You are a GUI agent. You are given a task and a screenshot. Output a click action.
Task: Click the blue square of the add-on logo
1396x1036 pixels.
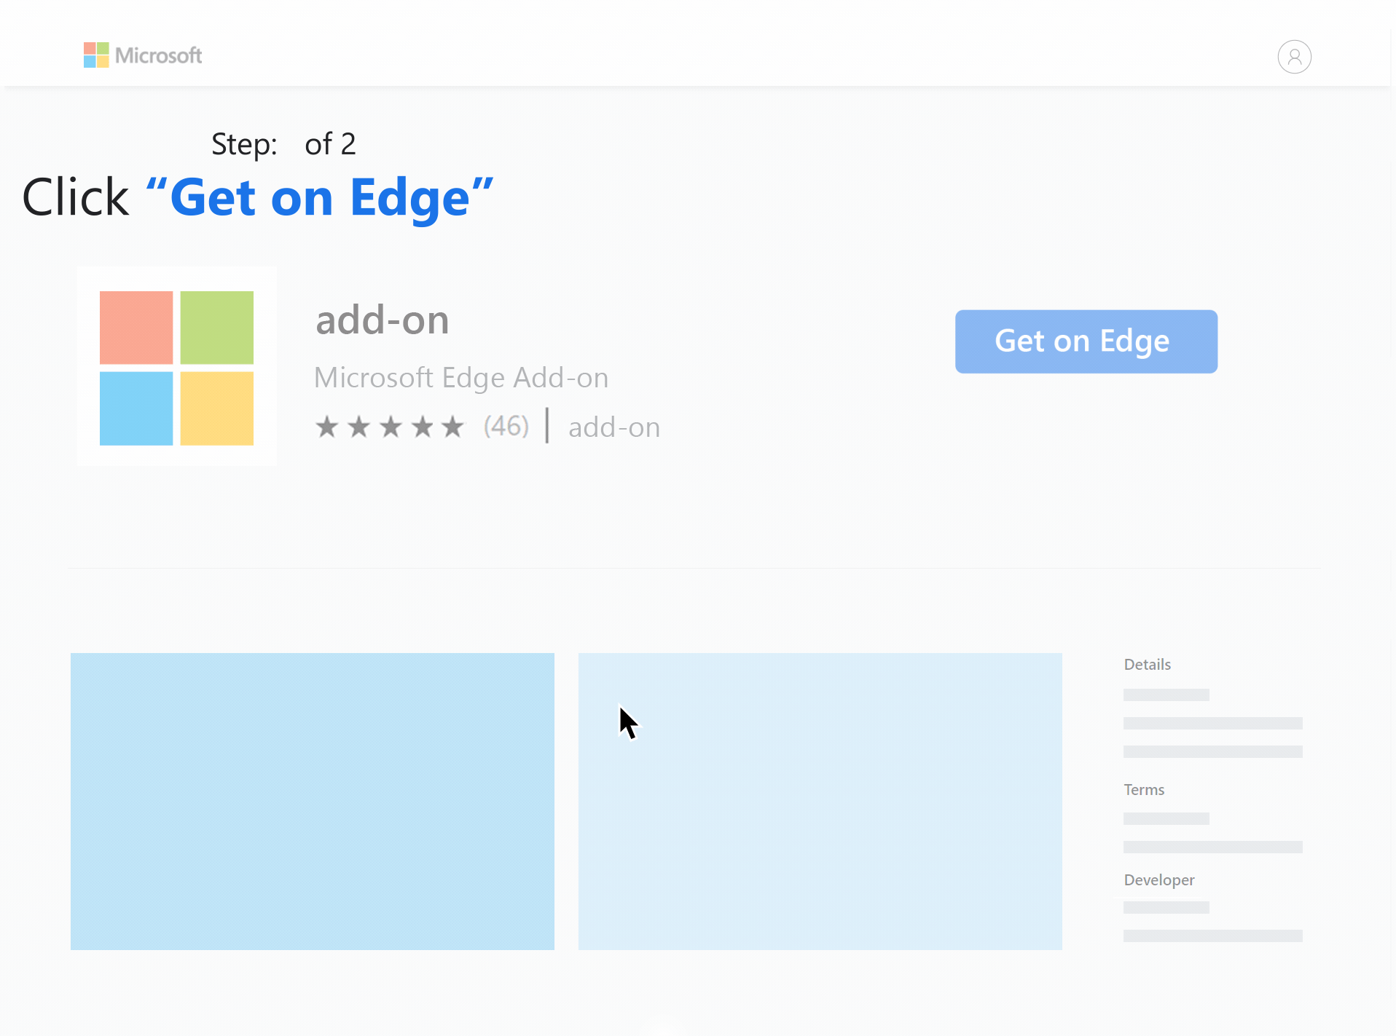pos(136,408)
